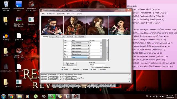The height and width of the screenshot is (99, 177).
Task: Select the Barry character portrait
Action: pos(75,25)
